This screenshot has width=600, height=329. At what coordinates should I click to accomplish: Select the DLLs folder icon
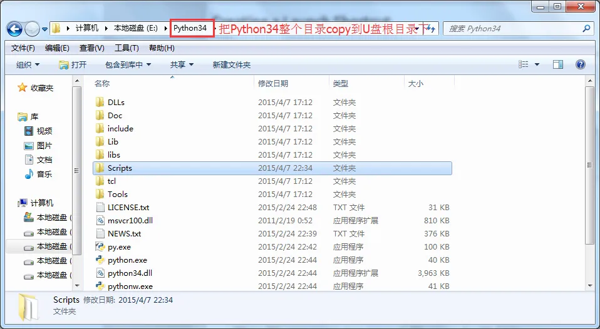(x=100, y=102)
